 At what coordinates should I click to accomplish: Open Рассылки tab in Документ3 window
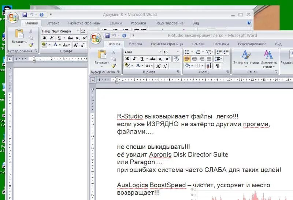click(x=138, y=23)
